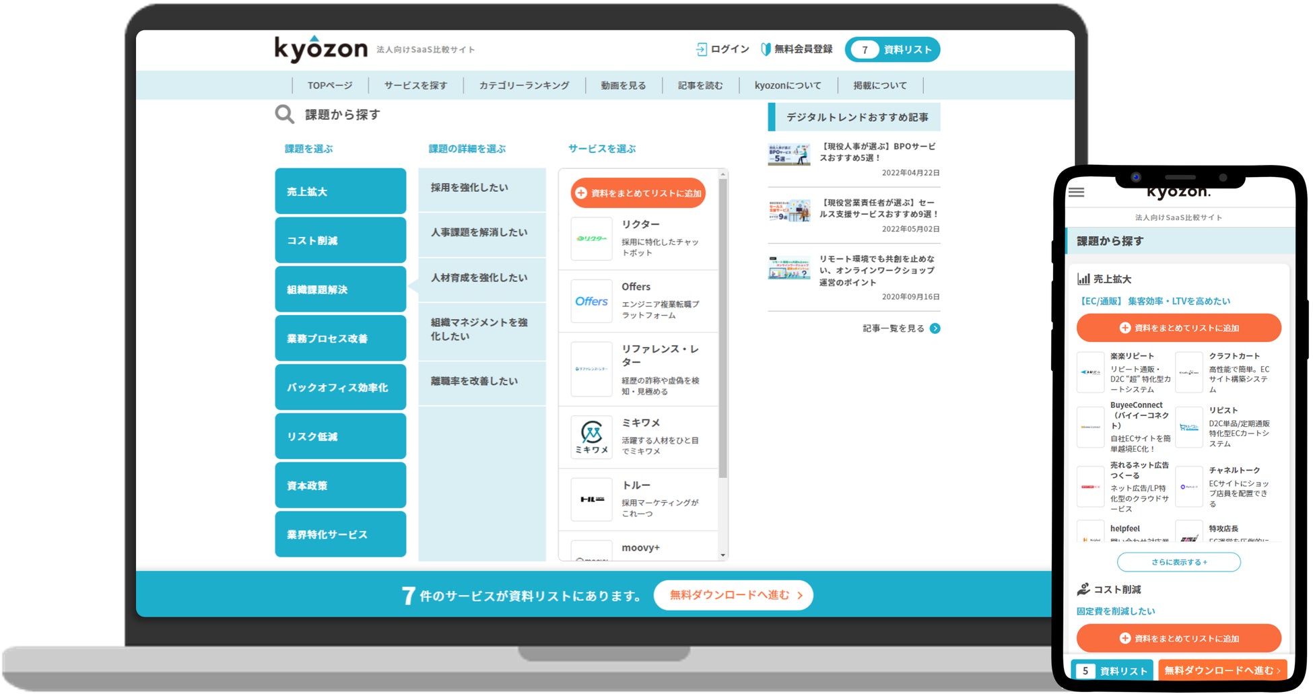Click the ログイン link
1313x694 pixels.
coord(730,49)
